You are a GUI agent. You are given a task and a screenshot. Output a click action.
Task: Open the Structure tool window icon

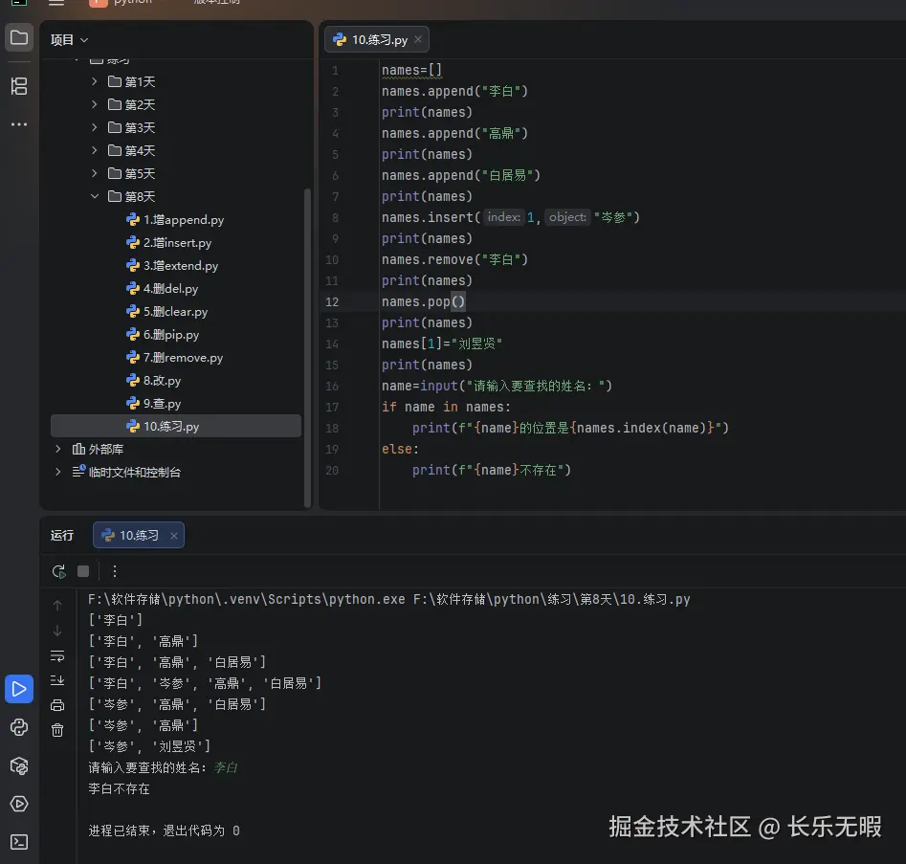click(x=19, y=86)
